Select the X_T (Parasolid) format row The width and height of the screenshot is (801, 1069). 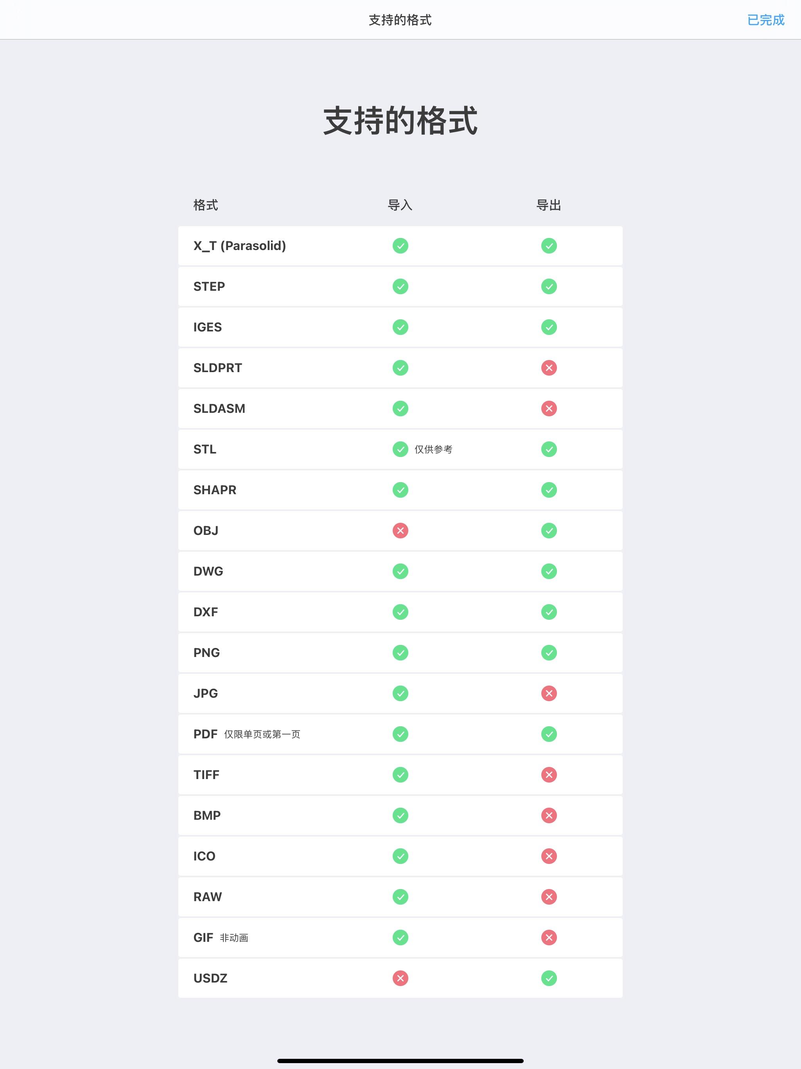pyautogui.click(x=400, y=246)
